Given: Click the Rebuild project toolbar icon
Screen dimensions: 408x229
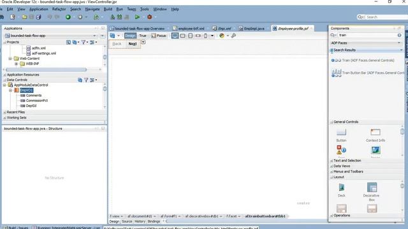Looking at the screenshot, I should (x=119, y=17).
